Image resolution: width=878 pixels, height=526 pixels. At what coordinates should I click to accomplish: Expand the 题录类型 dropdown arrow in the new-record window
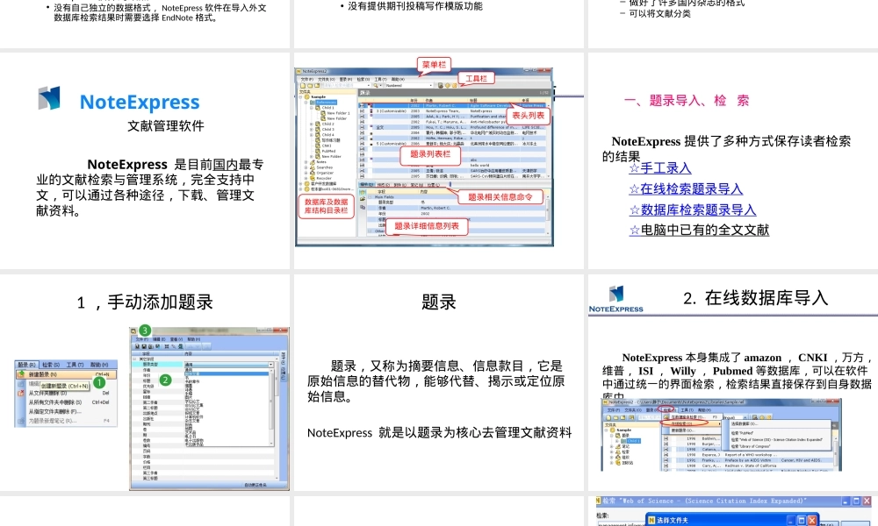271,364
